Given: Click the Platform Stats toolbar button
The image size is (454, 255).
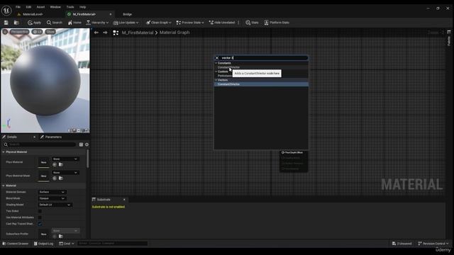Looking at the screenshot, I should [277, 23].
